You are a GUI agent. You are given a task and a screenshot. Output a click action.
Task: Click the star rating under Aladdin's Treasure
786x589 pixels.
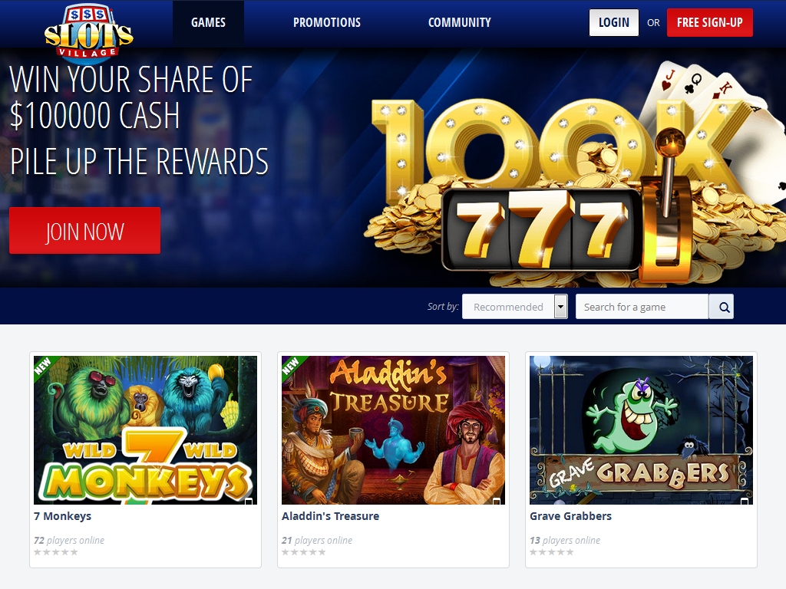point(304,552)
